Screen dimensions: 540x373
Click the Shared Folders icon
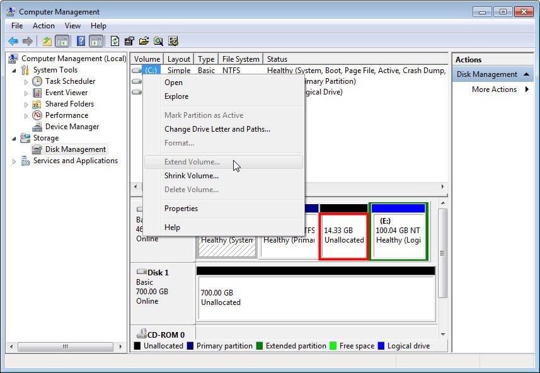[37, 104]
